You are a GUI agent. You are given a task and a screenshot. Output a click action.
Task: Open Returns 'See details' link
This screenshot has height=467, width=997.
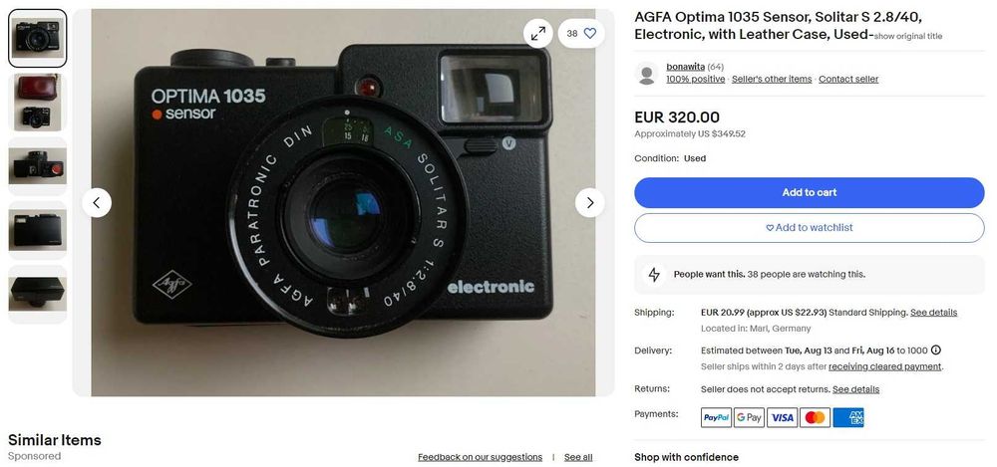pyautogui.click(x=855, y=389)
